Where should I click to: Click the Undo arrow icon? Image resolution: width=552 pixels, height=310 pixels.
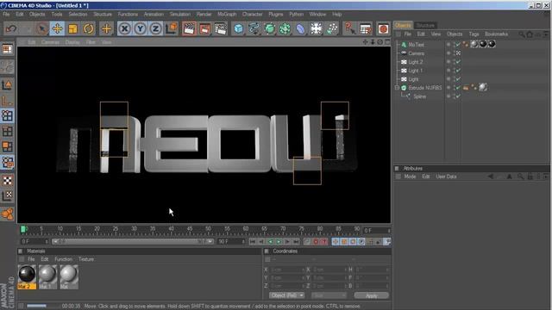11,28
